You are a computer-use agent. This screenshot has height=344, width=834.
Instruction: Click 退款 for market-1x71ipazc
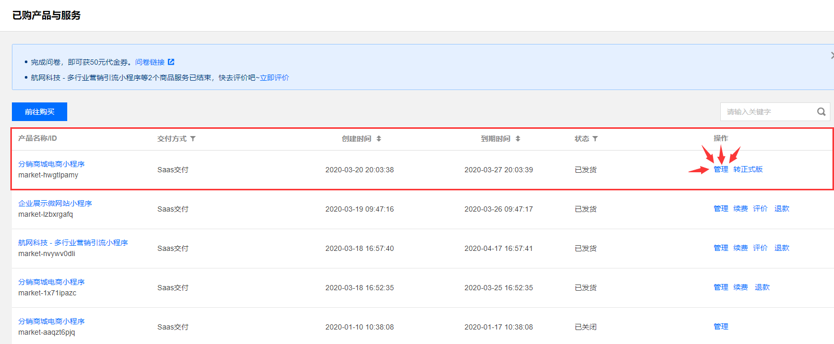click(762, 287)
